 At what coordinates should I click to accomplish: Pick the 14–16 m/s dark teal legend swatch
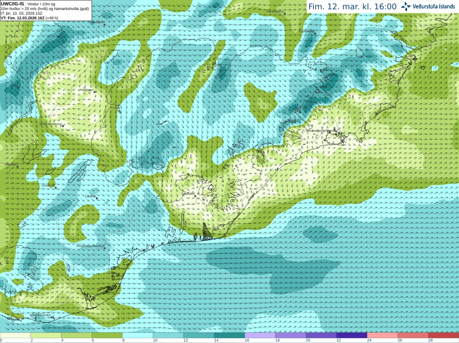coord(229,335)
